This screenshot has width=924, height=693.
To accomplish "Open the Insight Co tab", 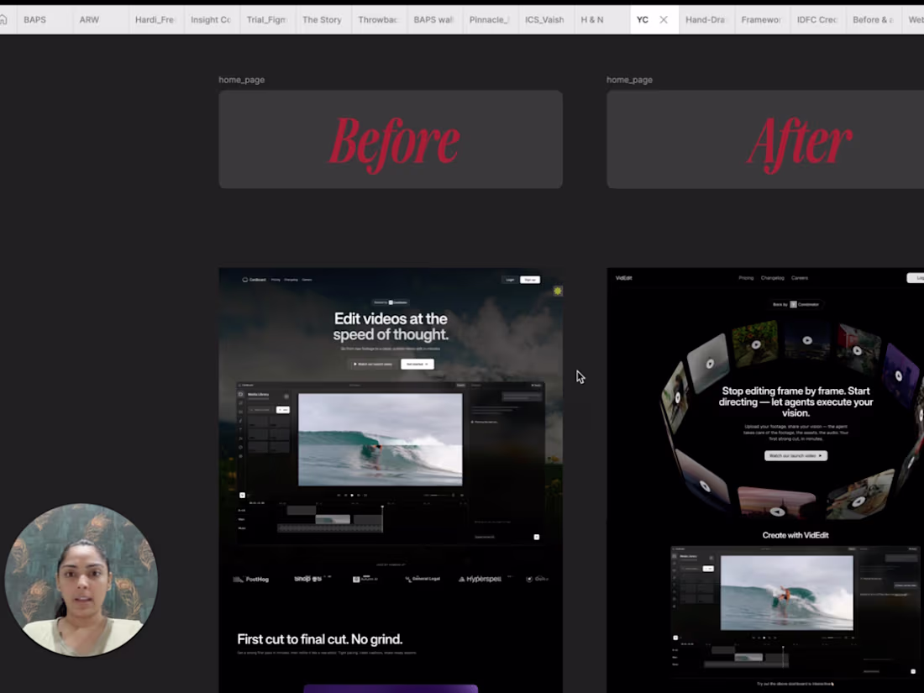I will 210,19.
